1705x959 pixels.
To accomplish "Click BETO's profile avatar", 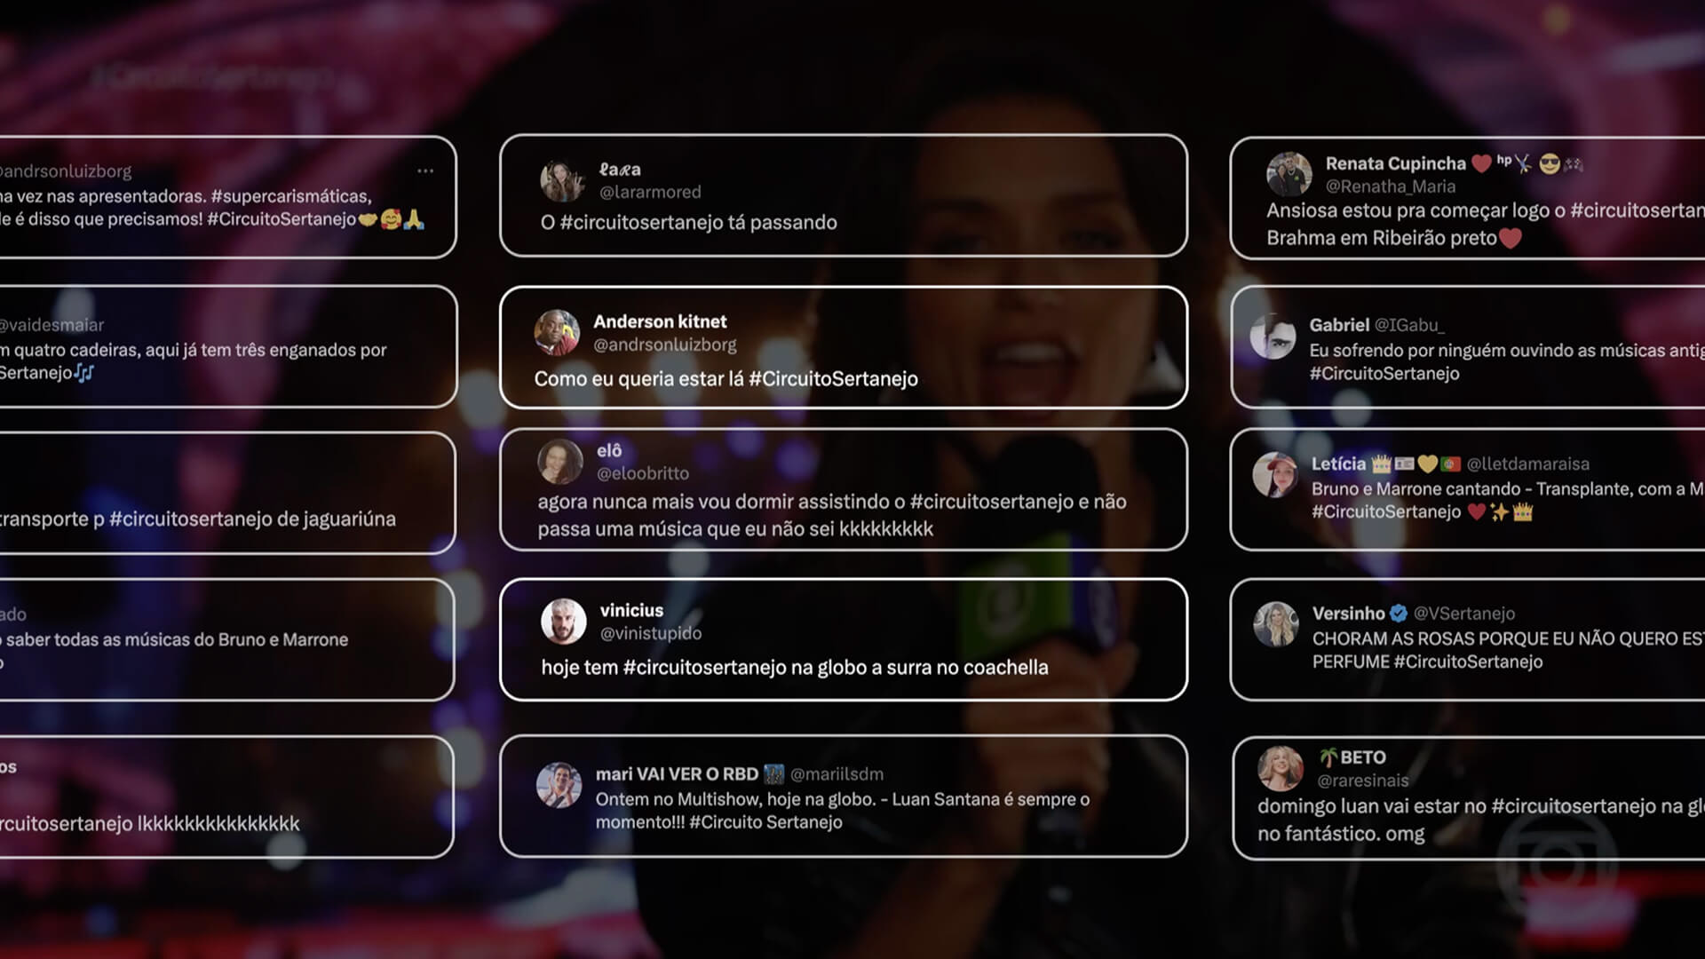I will pos(1281,768).
